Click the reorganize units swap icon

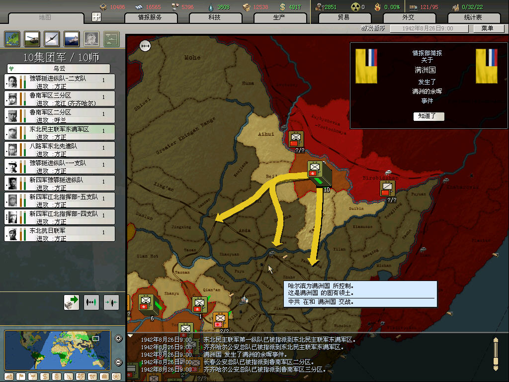(x=91, y=302)
